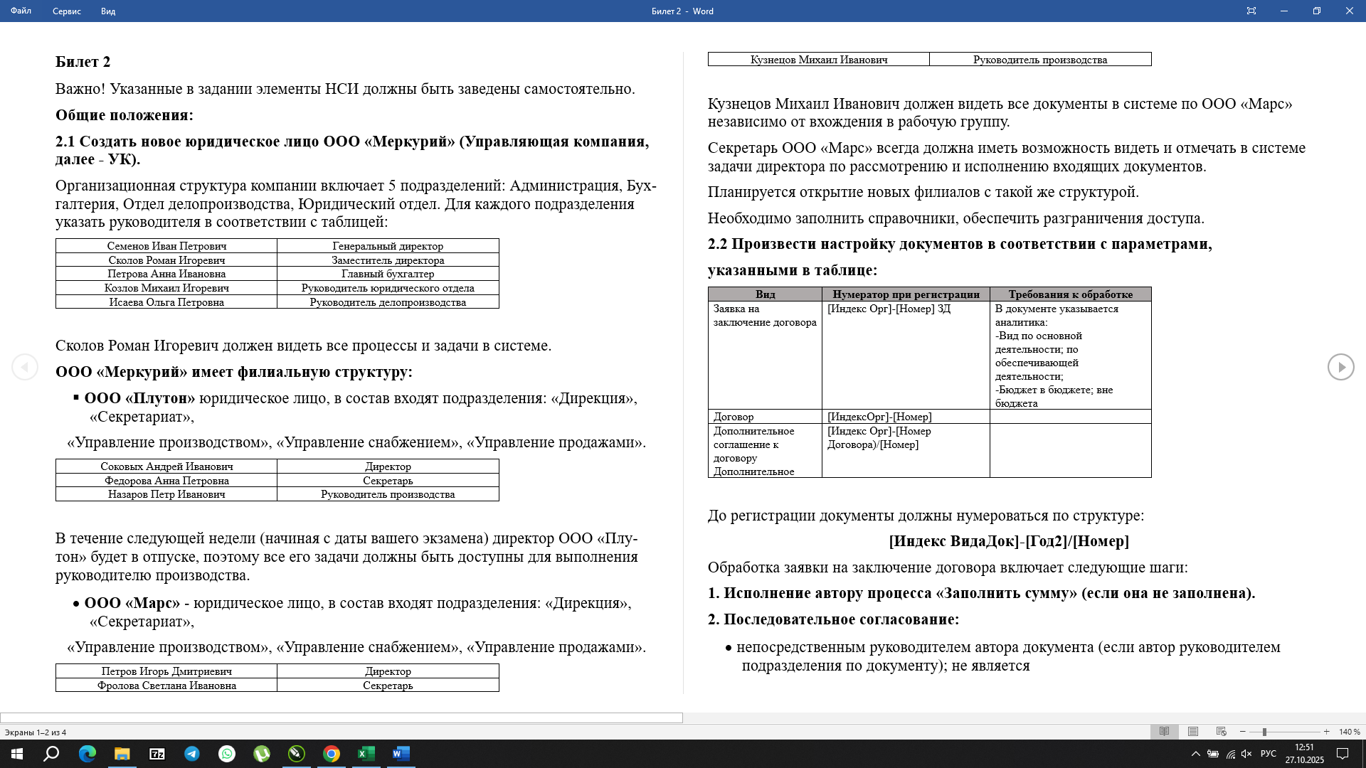Open Excel from the taskbar
Image resolution: width=1366 pixels, height=768 pixels.
[366, 754]
